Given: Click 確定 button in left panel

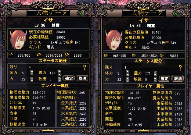Looking at the screenshot, I should point(69,78).
